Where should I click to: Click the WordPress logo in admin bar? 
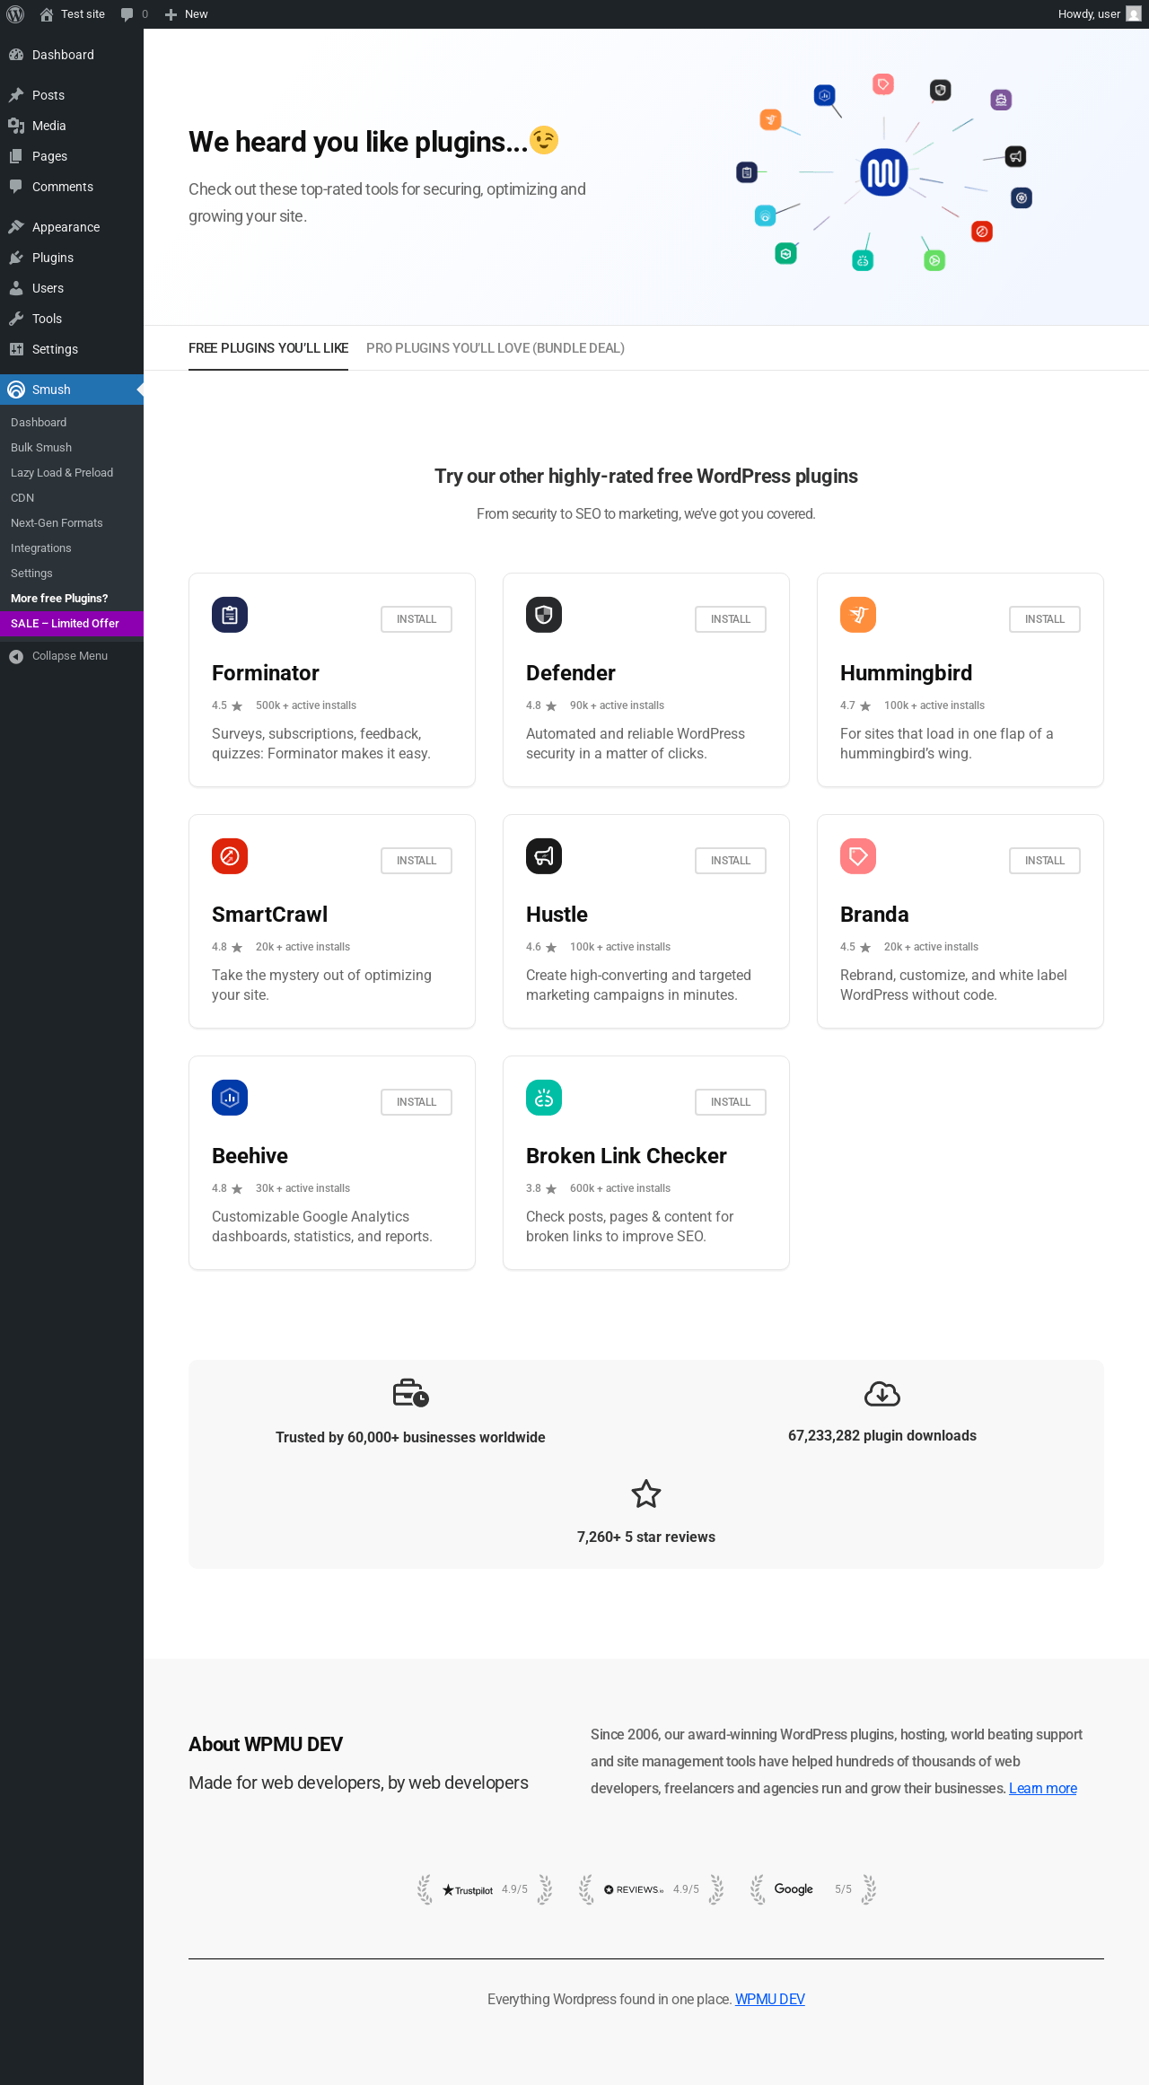(x=15, y=14)
